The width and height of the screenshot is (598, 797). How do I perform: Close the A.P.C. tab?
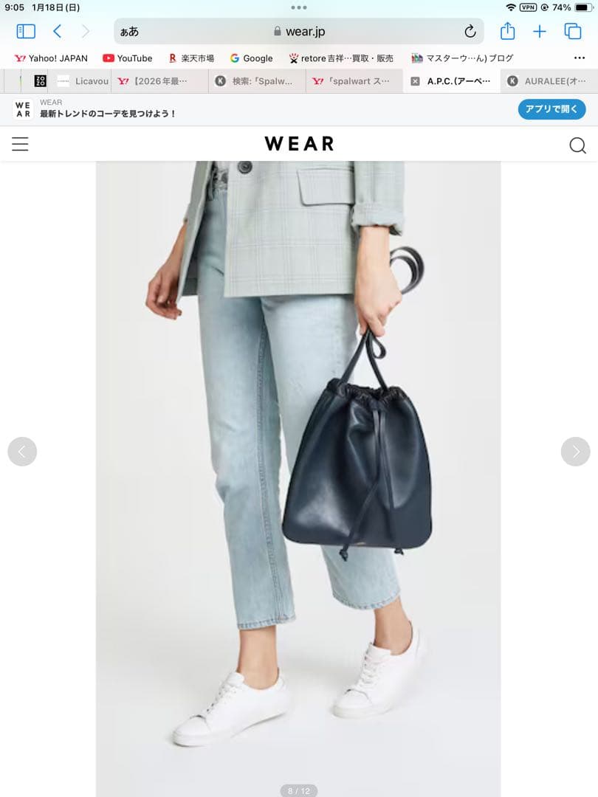tap(416, 81)
